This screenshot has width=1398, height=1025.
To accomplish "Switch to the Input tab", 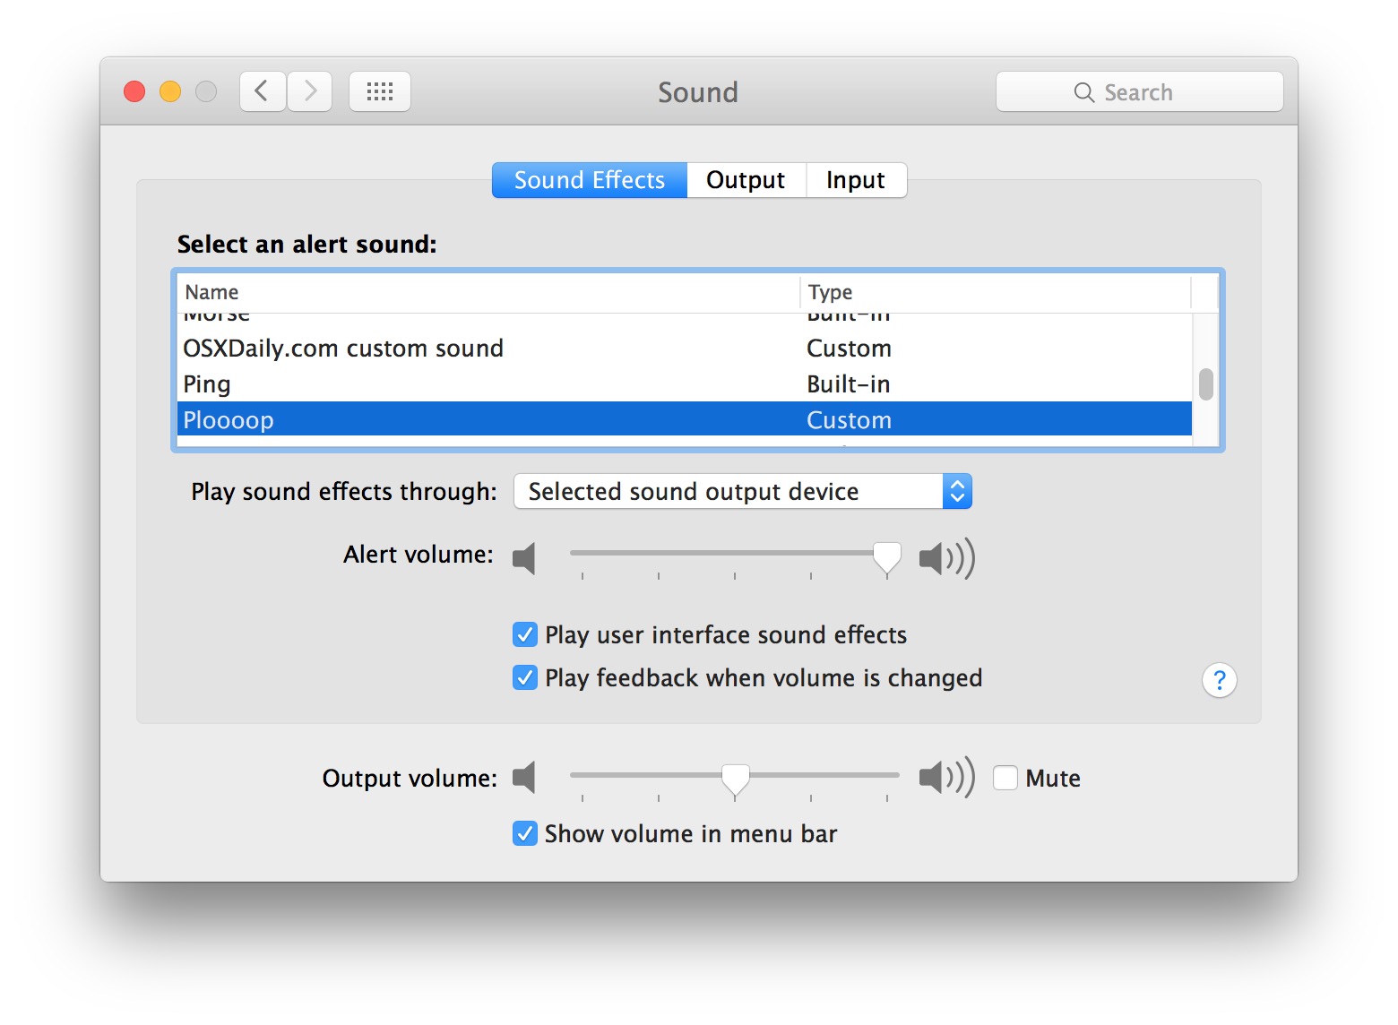I will (855, 180).
